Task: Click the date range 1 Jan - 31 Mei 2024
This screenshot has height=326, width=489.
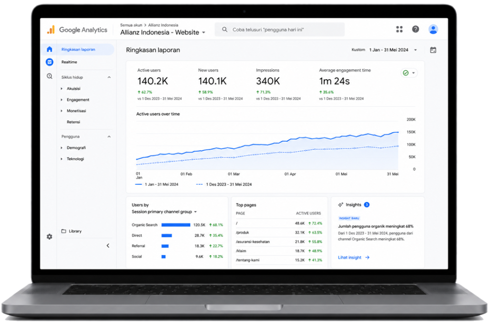Action: (x=389, y=50)
